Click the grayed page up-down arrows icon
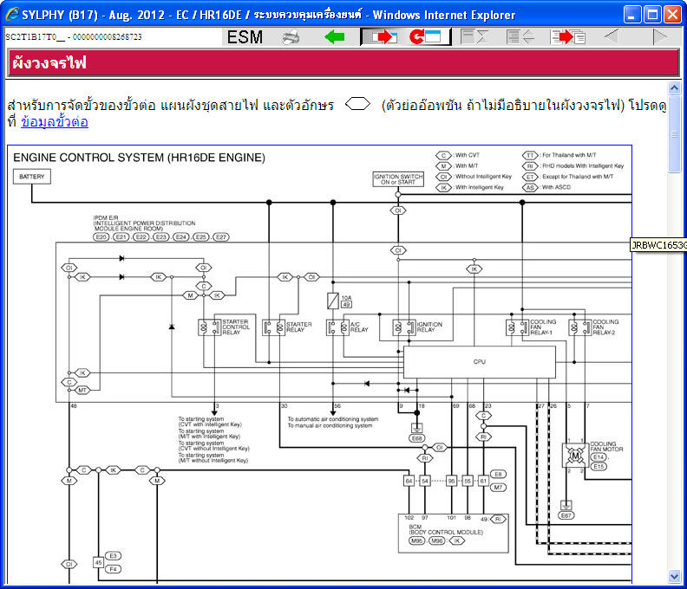Screen dimensions: 687x589 click(520, 37)
